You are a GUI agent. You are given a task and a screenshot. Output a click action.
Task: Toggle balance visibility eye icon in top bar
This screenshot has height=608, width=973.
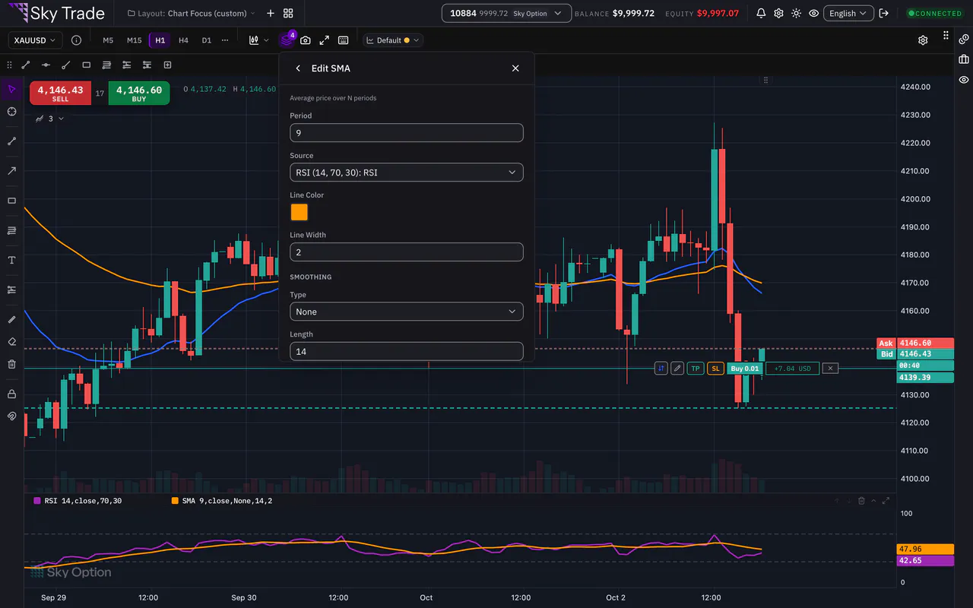click(x=814, y=13)
